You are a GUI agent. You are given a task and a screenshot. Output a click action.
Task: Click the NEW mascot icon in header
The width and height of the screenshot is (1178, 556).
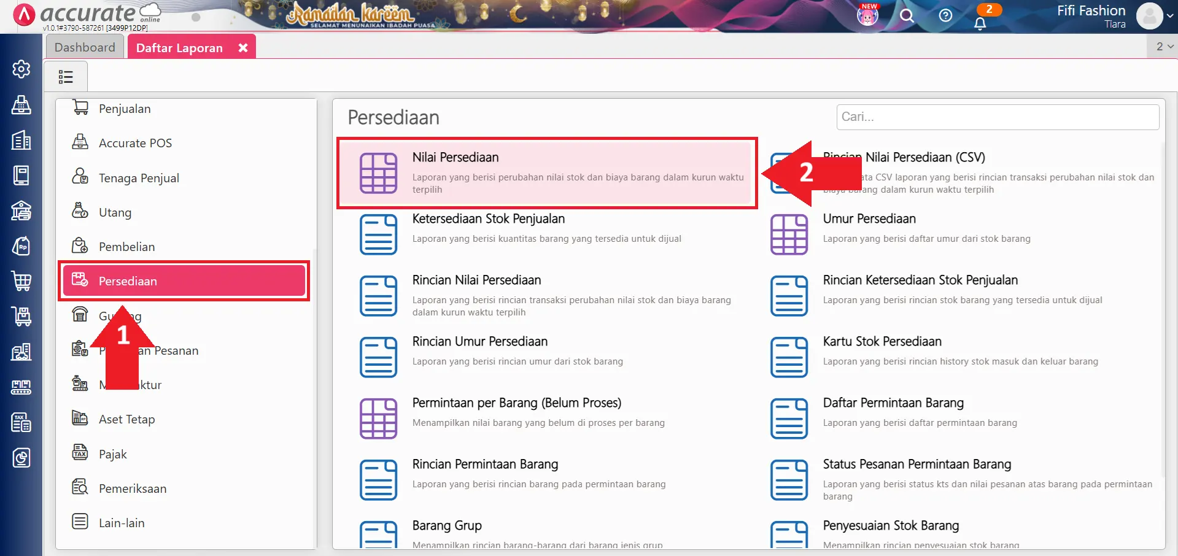pyautogui.click(x=867, y=15)
